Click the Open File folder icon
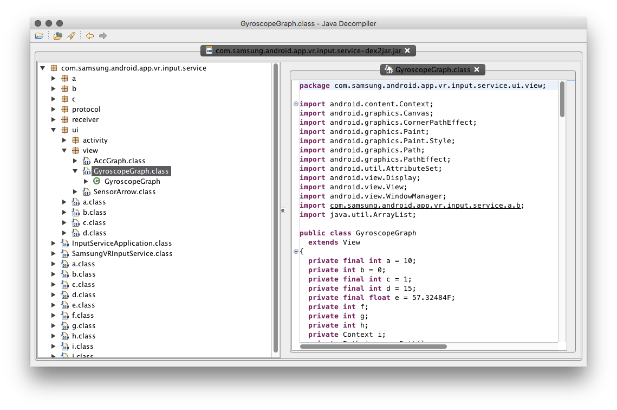This screenshot has width=617, height=410. [x=39, y=36]
